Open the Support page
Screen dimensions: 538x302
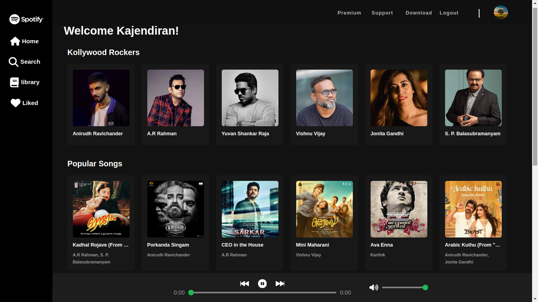(382, 13)
